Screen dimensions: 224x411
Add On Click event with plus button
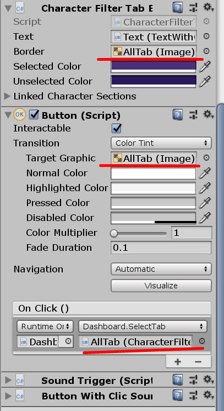[178, 362]
